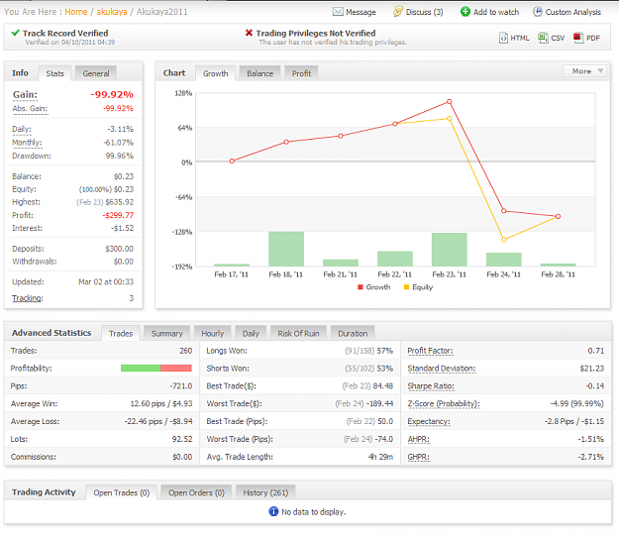Click the blue info icon near No data
Image resolution: width=619 pixels, height=536 pixels.
273,511
